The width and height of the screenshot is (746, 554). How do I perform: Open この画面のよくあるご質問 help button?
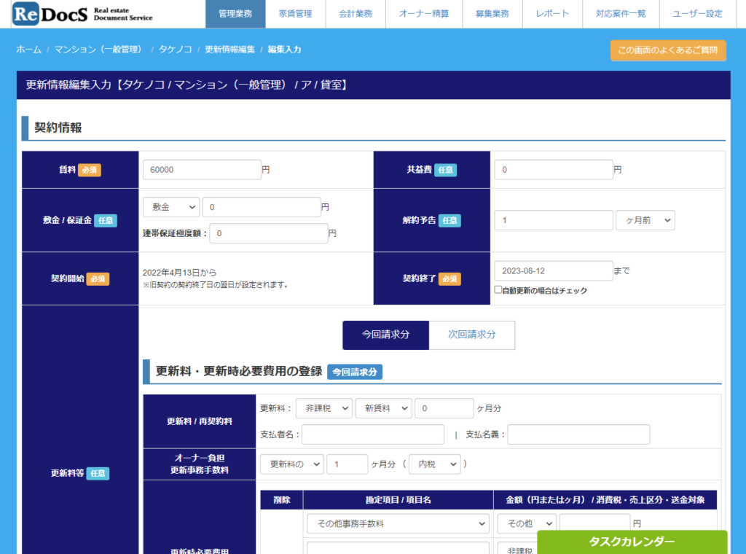pyautogui.click(x=668, y=50)
